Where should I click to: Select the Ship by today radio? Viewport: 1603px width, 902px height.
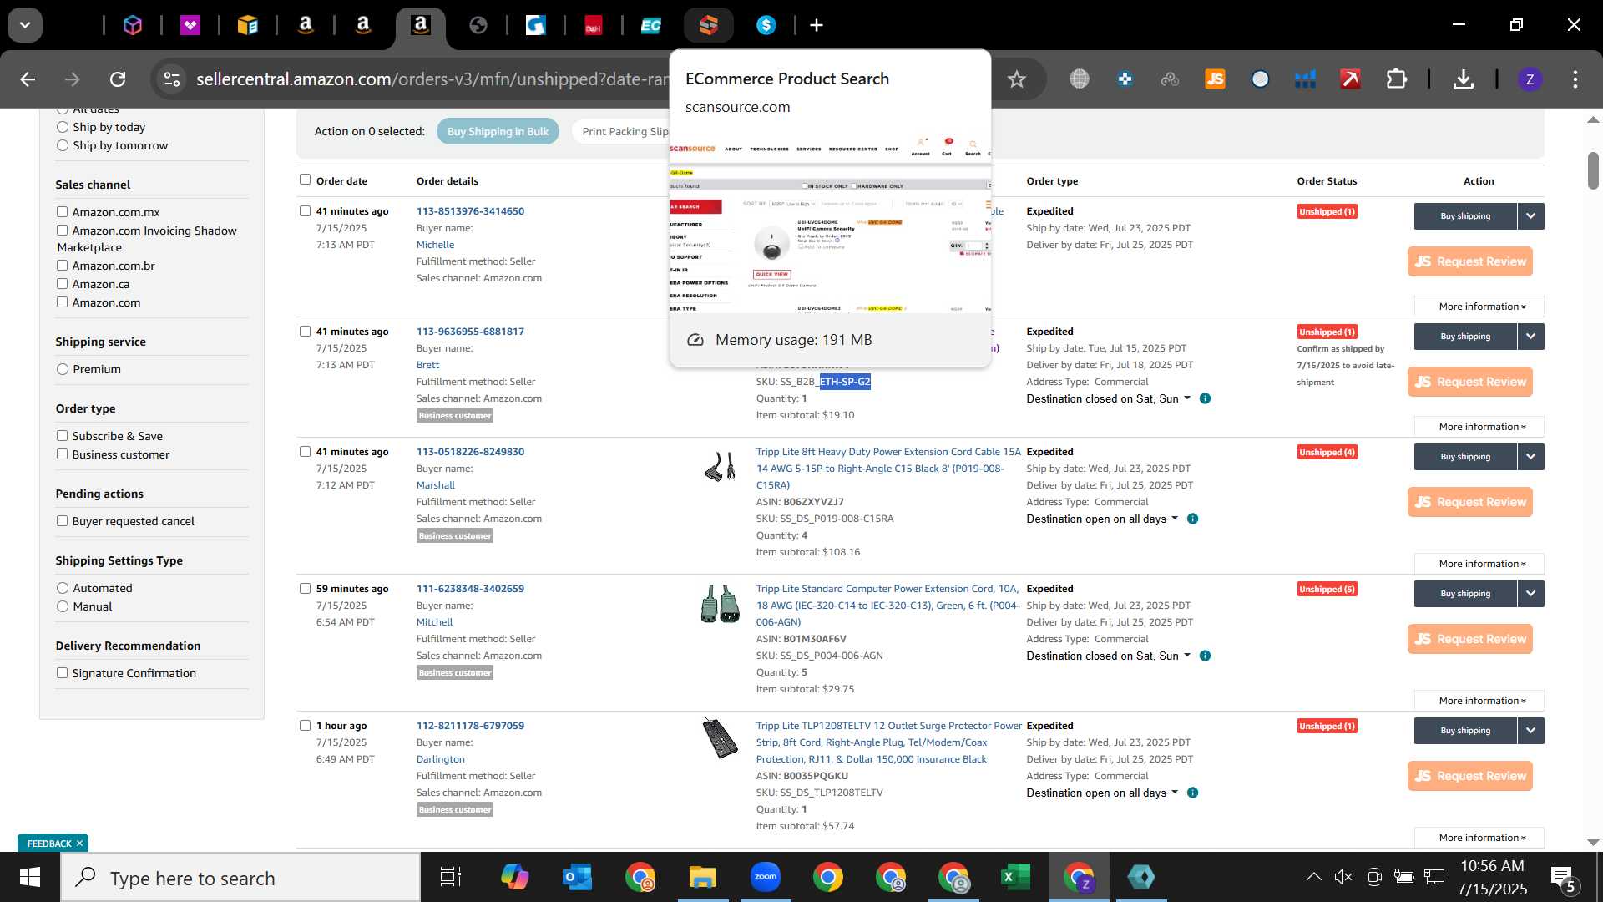[63, 127]
